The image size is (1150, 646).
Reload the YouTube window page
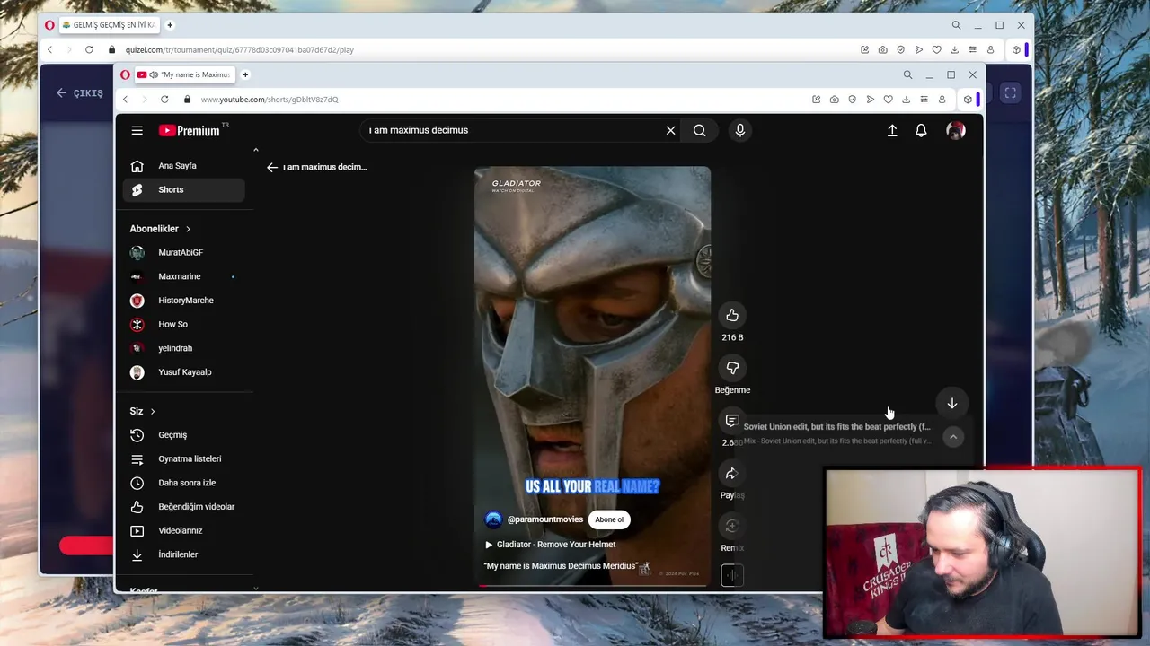point(164,100)
